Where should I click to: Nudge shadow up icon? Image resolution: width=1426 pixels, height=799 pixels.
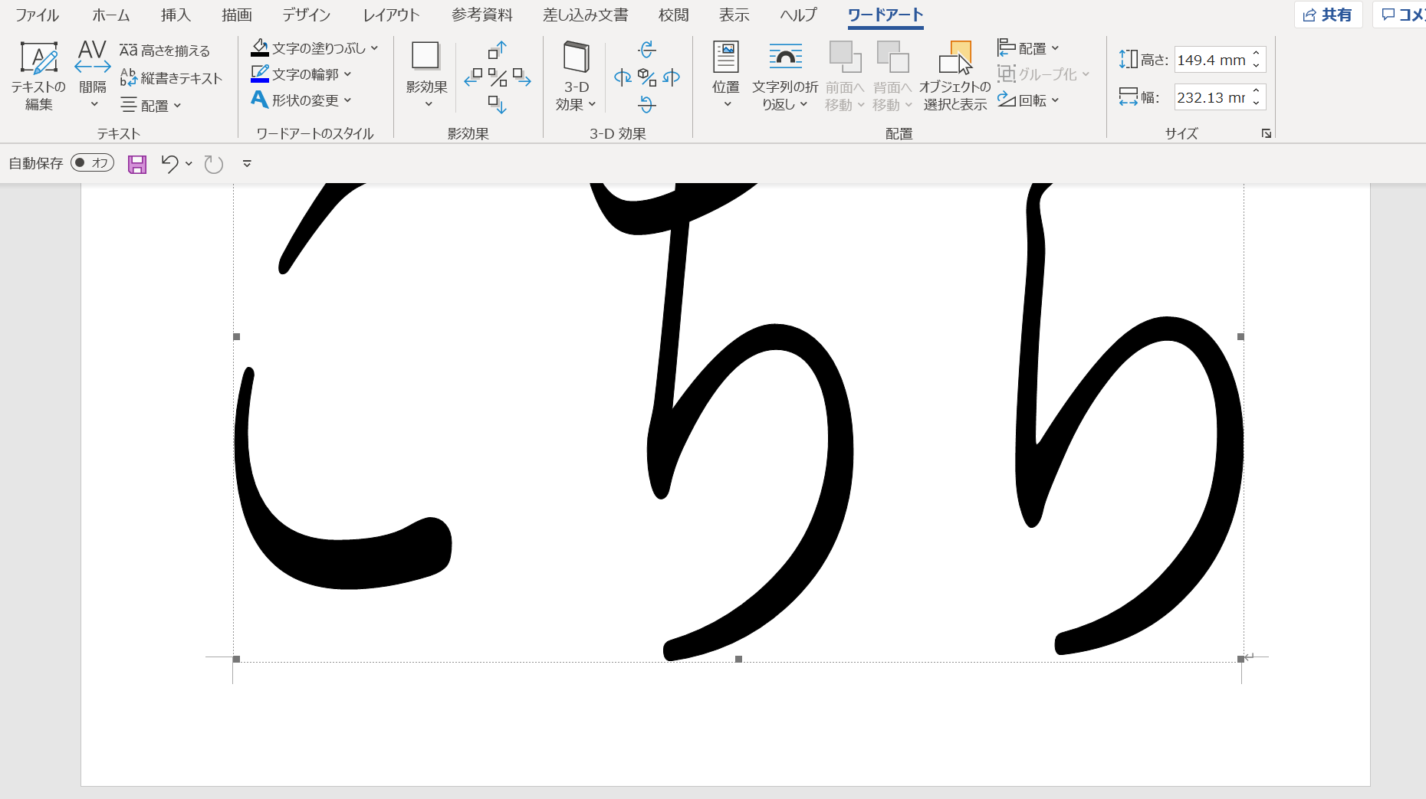pos(498,51)
